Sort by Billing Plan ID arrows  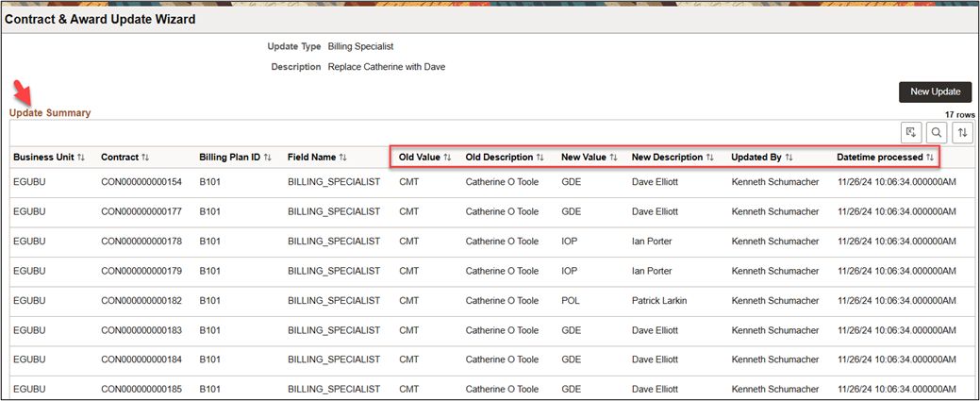(x=267, y=158)
